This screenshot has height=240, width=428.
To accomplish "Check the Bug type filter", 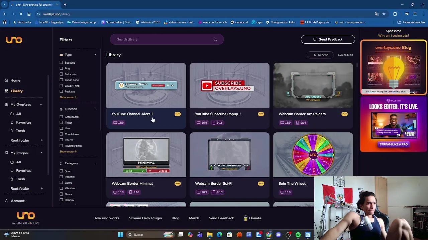I will click(61, 68).
